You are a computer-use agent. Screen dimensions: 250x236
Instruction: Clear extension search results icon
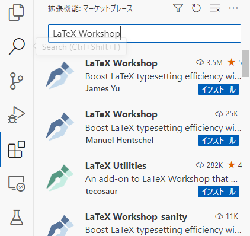tap(215, 8)
